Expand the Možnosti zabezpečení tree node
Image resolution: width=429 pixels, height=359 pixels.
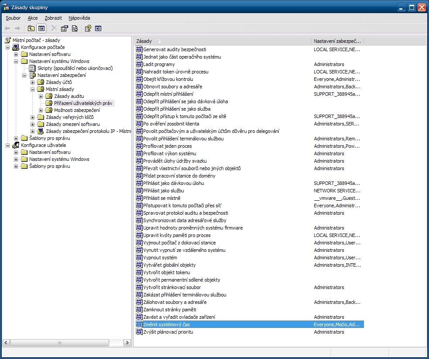pyautogui.click(x=41, y=110)
